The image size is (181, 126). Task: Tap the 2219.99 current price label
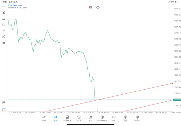[177, 100]
